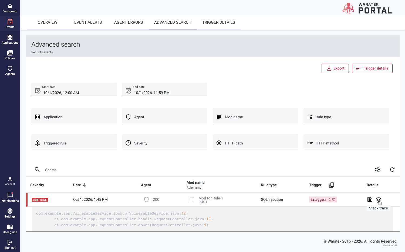Open Applications in the sidebar
The width and height of the screenshot is (405, 252).
[x=10, y=39]
